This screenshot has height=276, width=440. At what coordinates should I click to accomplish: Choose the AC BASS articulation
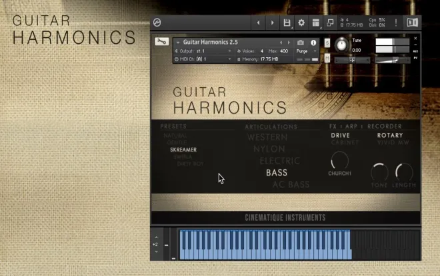tap(291, 184)
